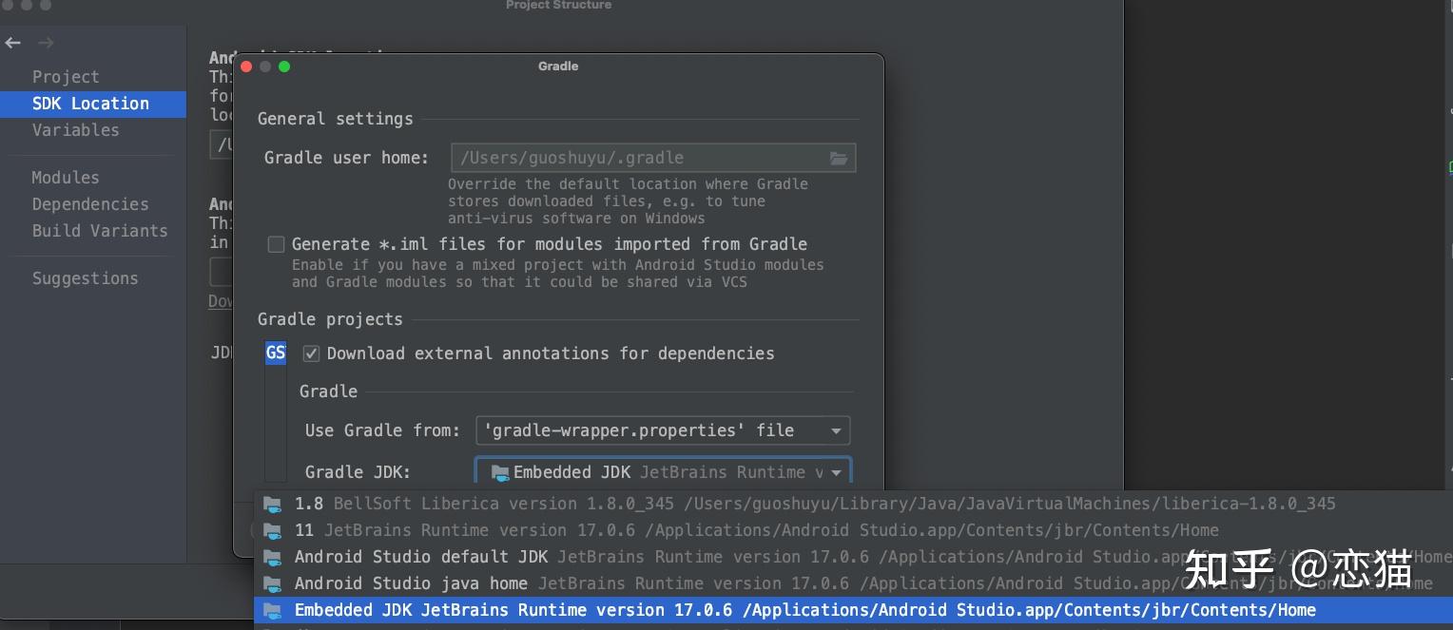The image size is (1453, 630).
Task: Uncheck Download external annotations for dependencies
Action: [311, 353]
